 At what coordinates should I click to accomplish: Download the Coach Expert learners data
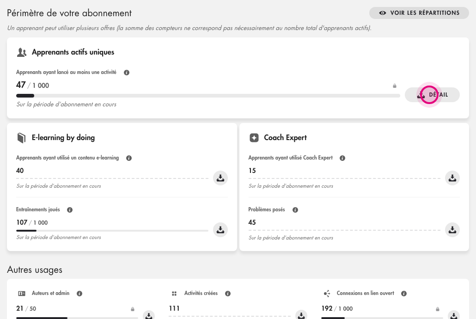[452, 178]
